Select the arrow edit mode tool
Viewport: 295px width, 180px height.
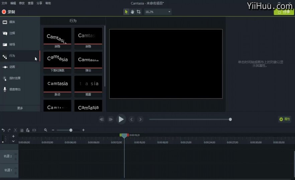(126, 12)
